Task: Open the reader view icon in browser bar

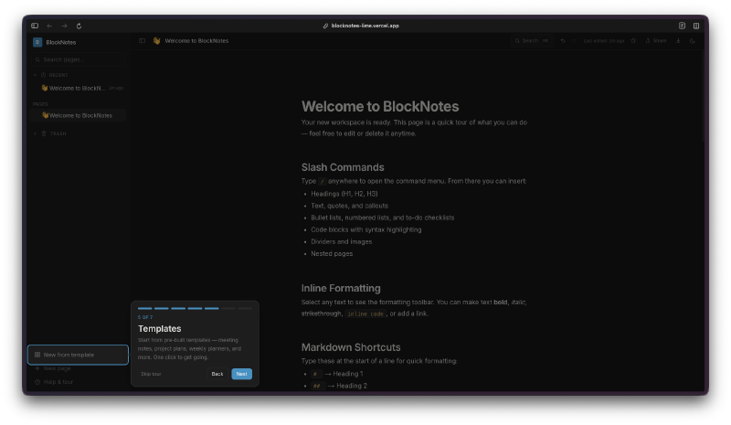Action: click(x=682, y=26)
